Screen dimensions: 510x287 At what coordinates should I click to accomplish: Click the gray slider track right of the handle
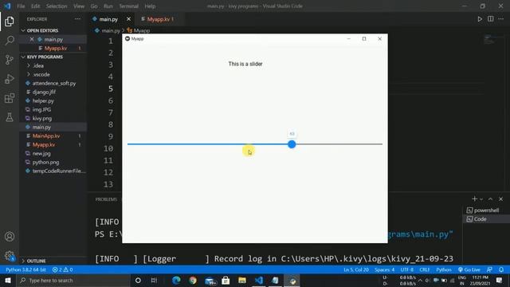[339, 144]
